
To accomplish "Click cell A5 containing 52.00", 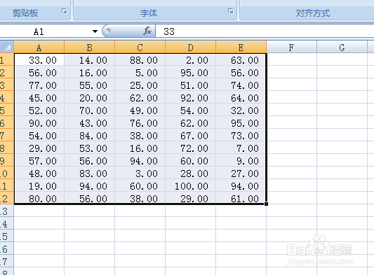I will 39,110.
